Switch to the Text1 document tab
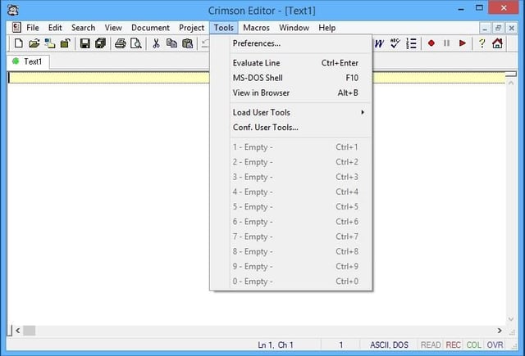Screen dimensions: 525x356 click(x=28, y=61)
